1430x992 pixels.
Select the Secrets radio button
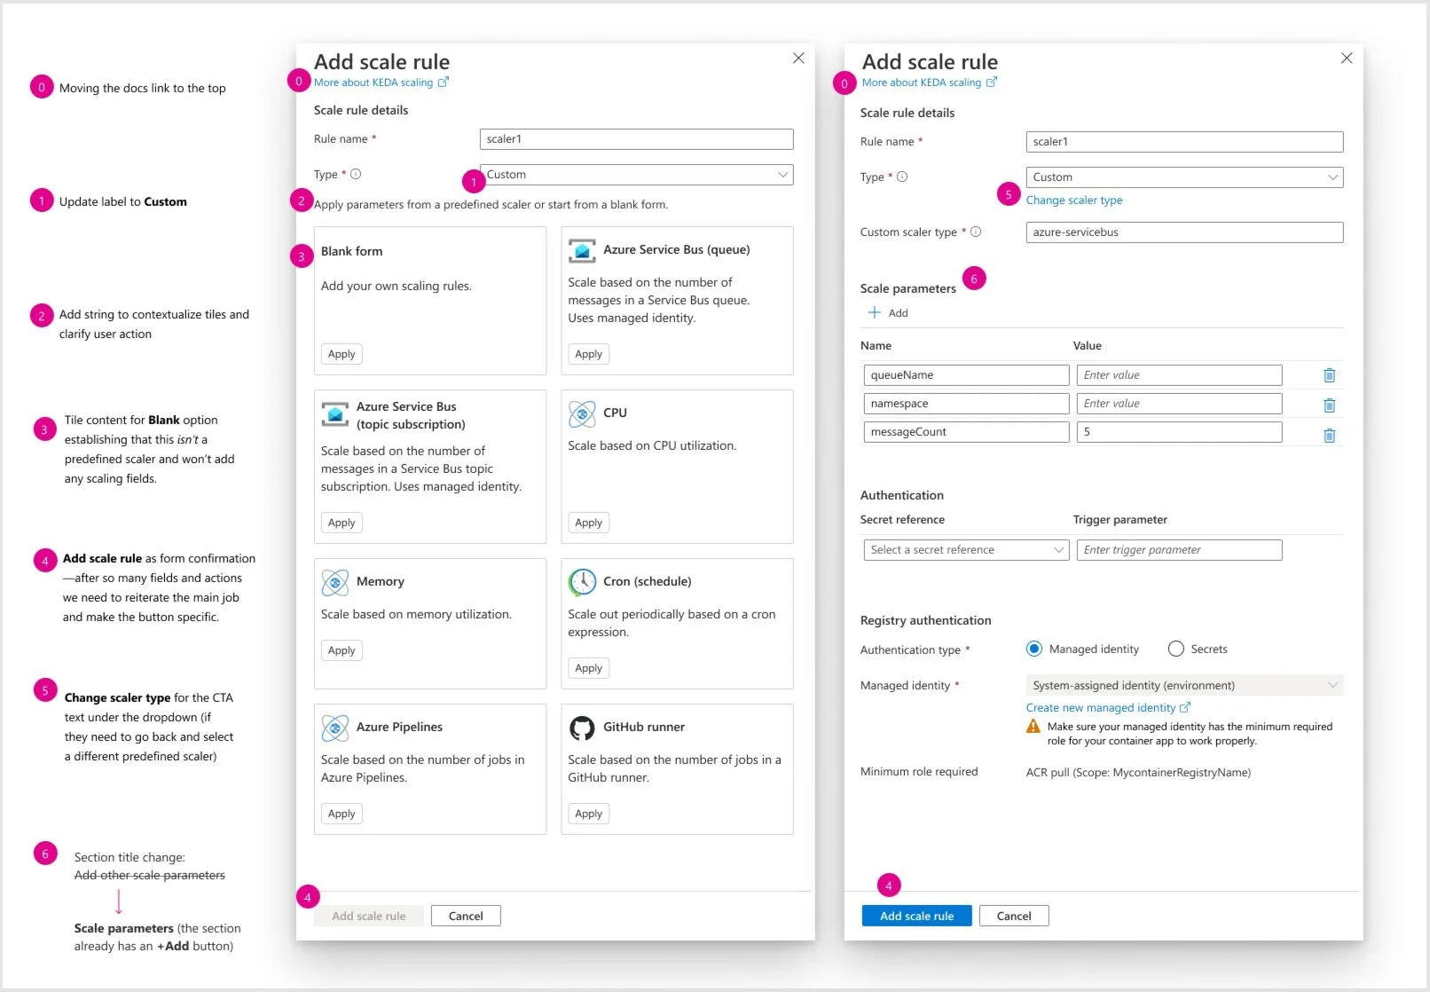pos(1176,649)
